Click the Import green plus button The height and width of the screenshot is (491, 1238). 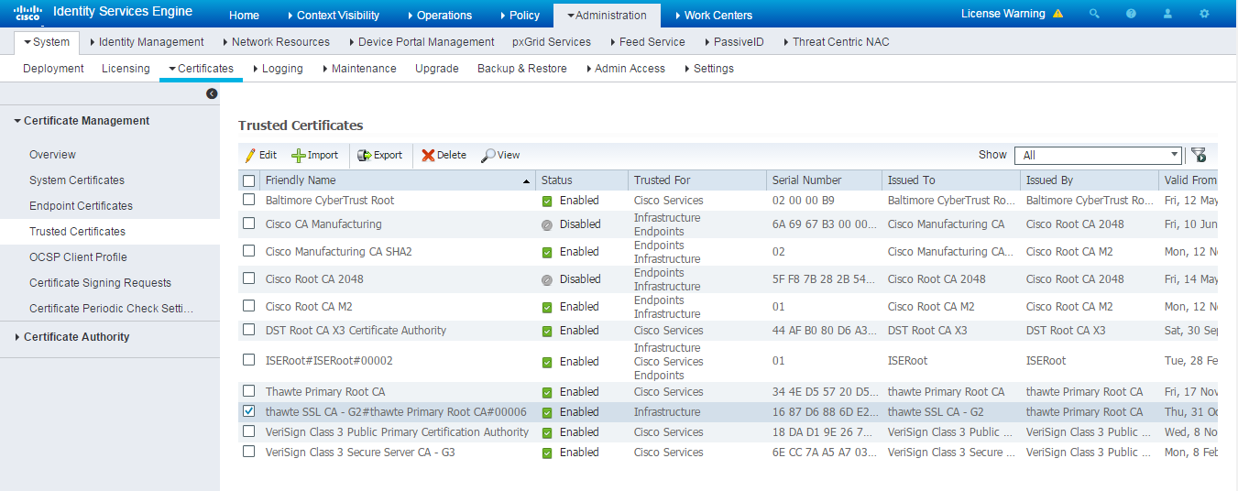point(314,155)
